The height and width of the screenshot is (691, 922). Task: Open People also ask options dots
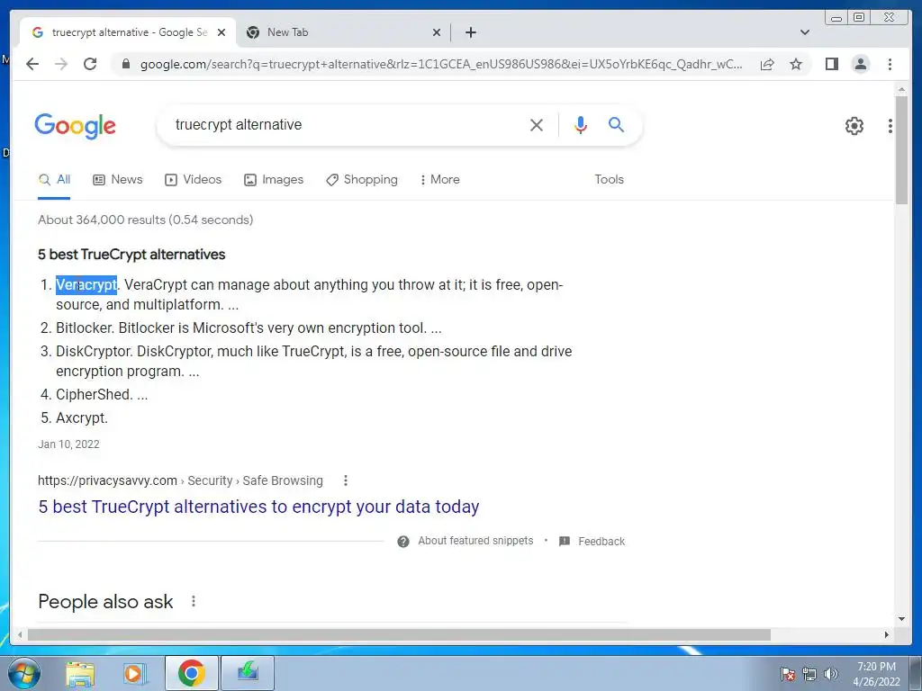[x=194, y=601]
